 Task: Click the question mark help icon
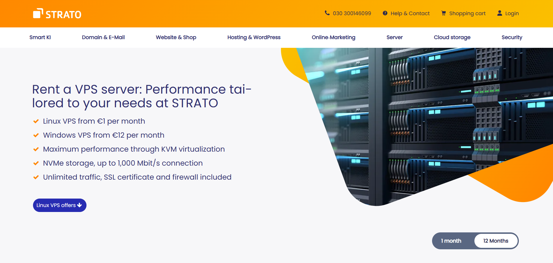(x=385, y=13)
